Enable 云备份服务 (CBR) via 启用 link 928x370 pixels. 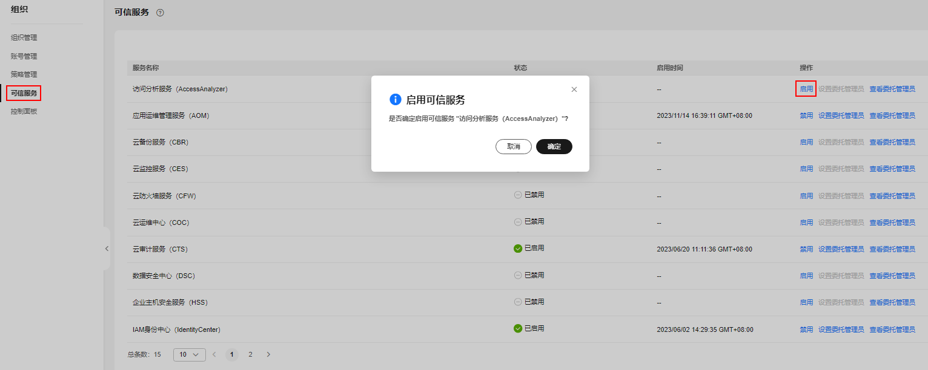pyautogui.click(x=806, y=142)
